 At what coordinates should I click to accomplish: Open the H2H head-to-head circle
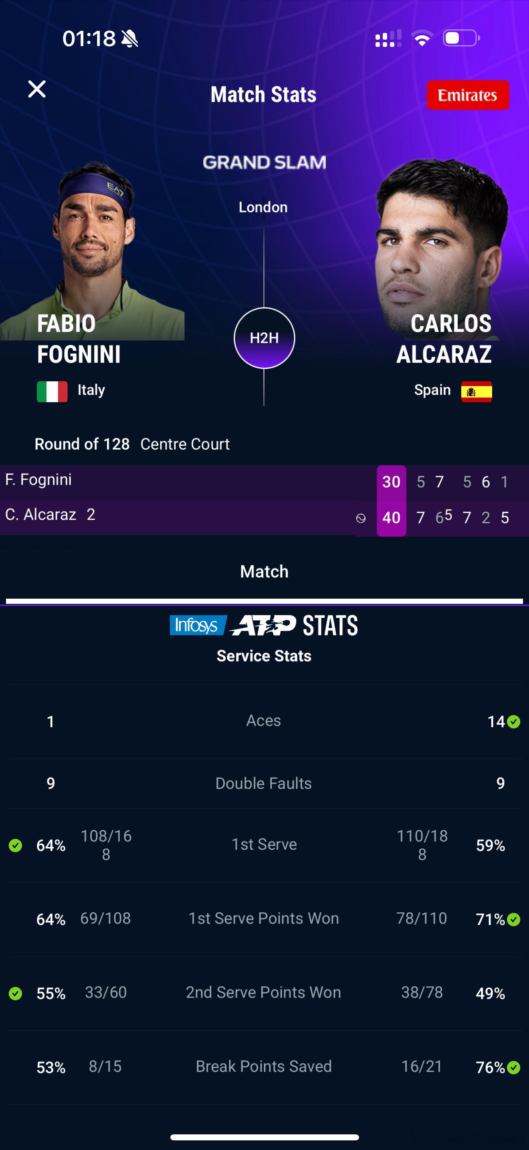[264, 338]
